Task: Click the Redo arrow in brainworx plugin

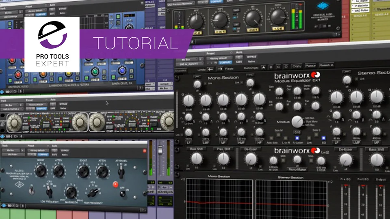Action: [x=220, y=69]
